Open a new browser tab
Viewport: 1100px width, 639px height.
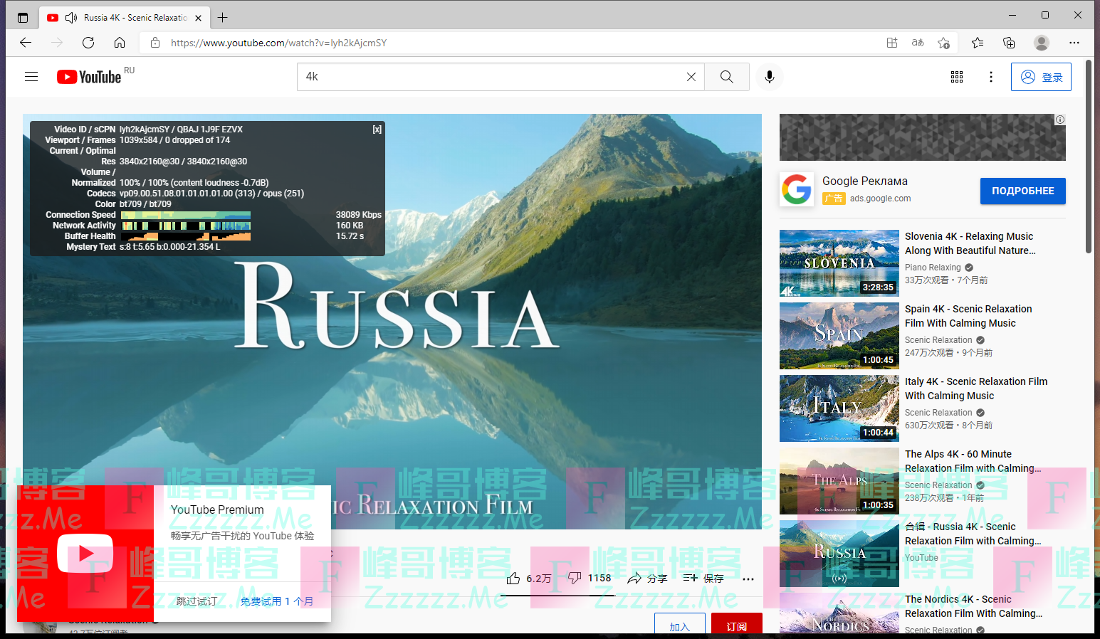223,18
